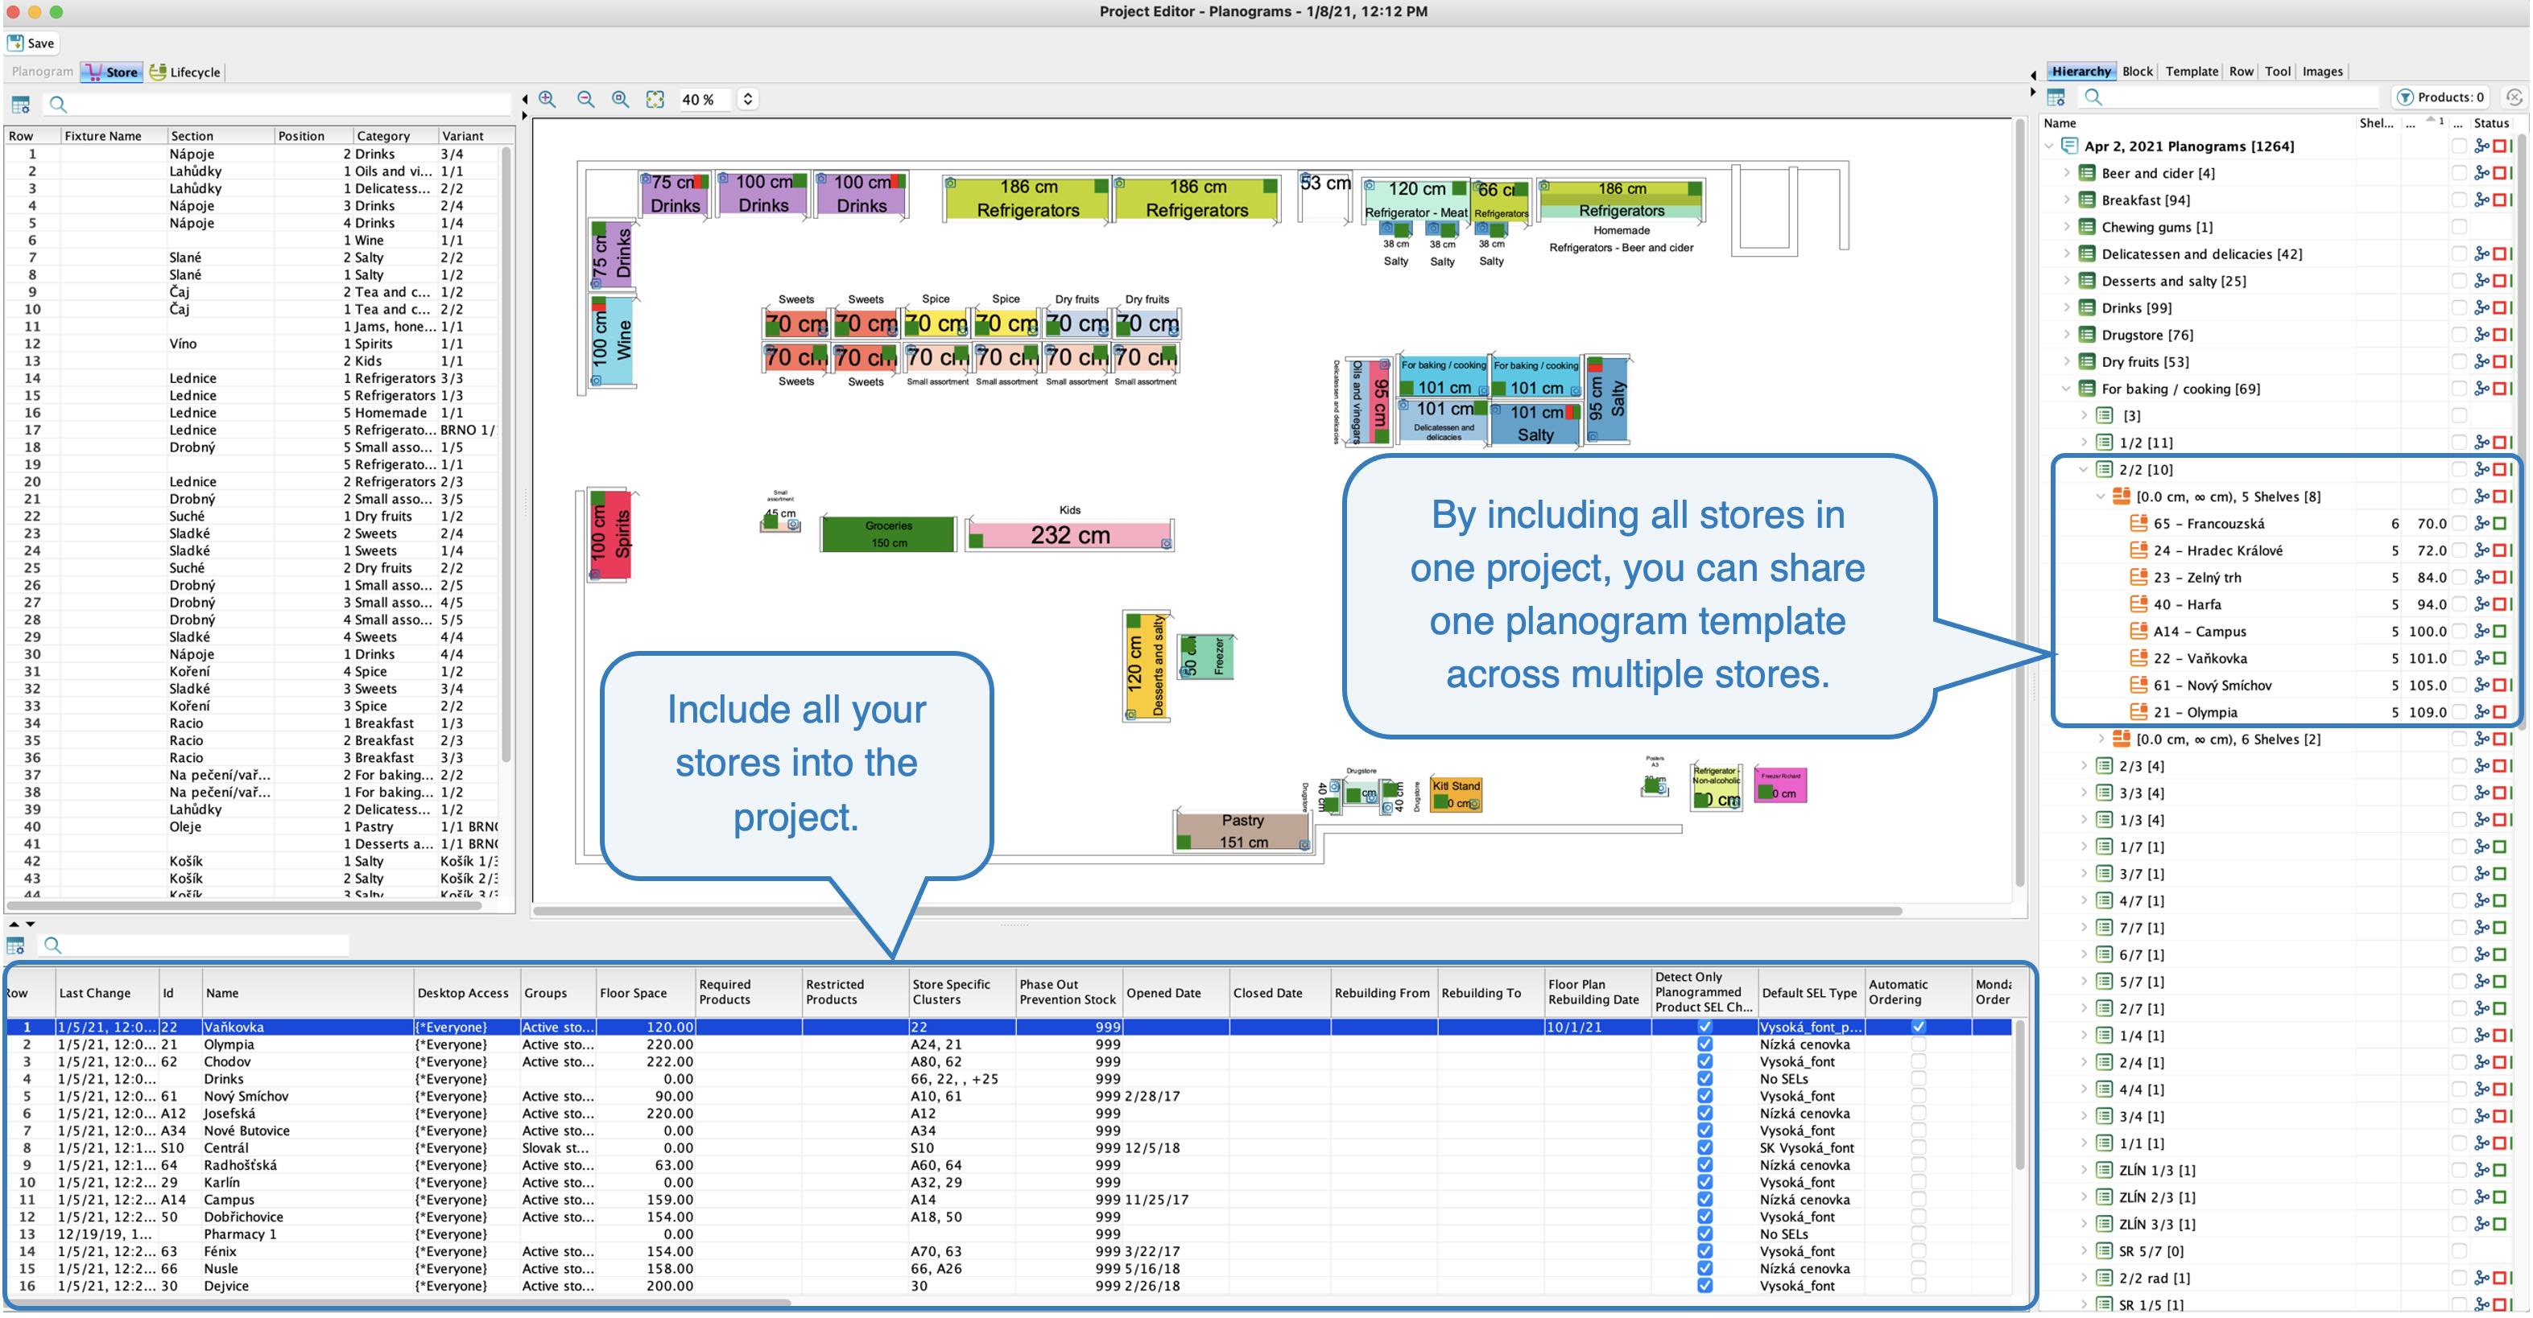Expand the ZLÍN 1/3 [1] node

2084,1171
